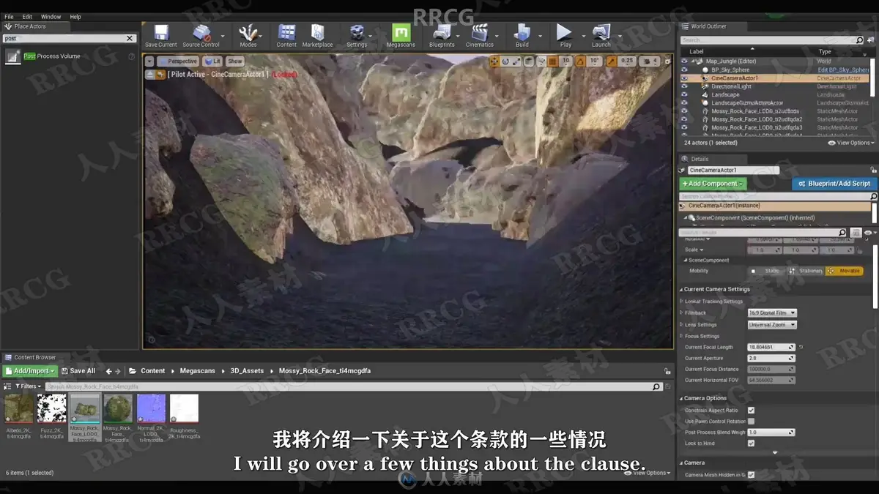This screenshot has height=494, width=879.
Task: Open the viewport Show menu
Action: point(234,61)
